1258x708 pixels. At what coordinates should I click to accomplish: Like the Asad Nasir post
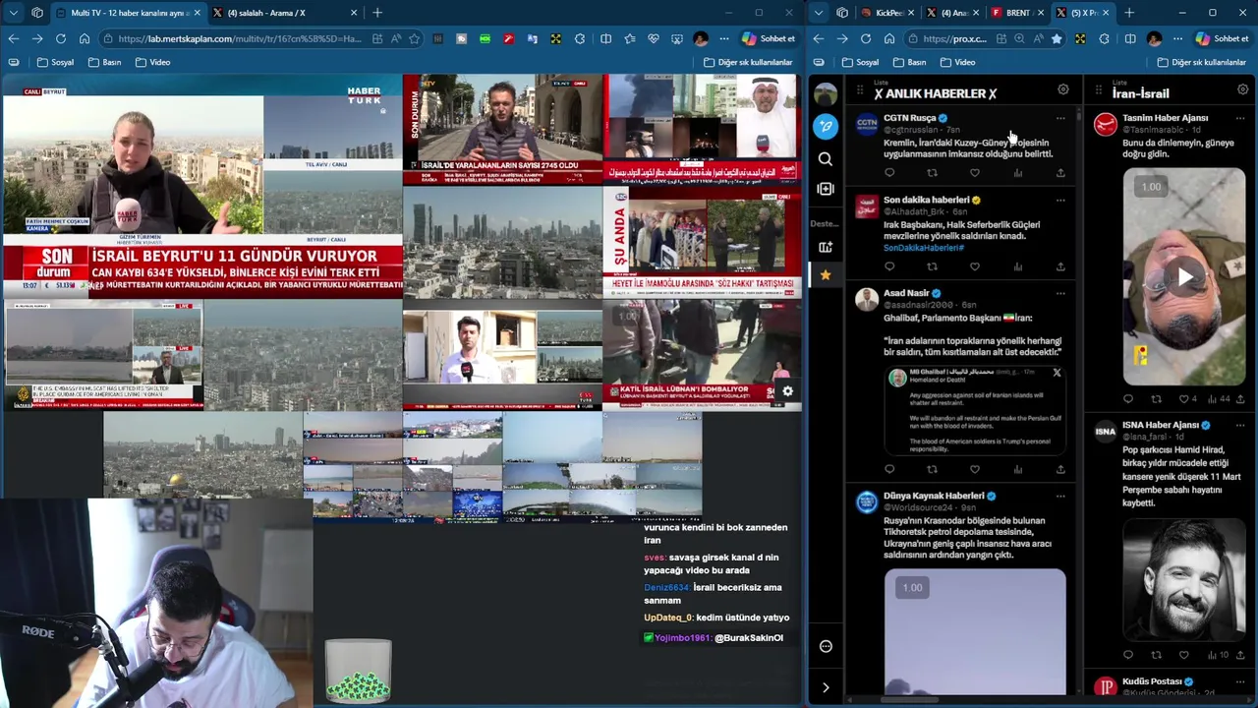pos(975,469)
